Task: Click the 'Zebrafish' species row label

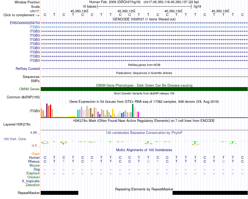Action: coord(33,185)
